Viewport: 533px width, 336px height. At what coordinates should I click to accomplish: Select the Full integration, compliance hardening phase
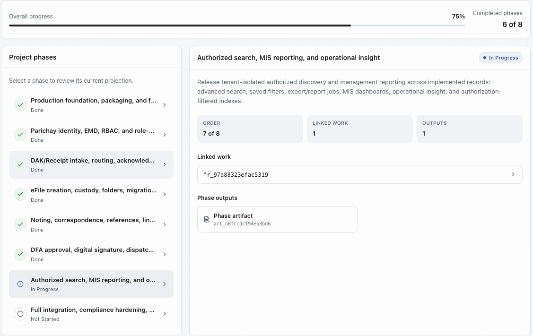(x=91, y=314)
